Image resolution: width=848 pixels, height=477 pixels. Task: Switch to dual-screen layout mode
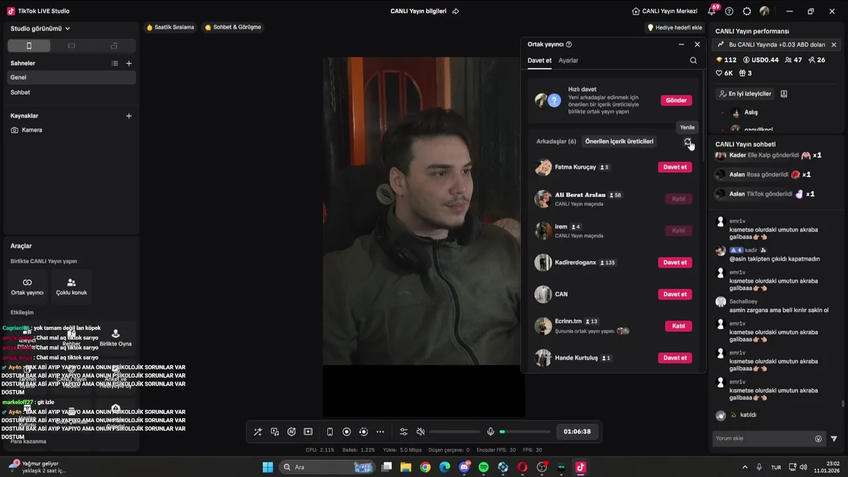point(114,46)
